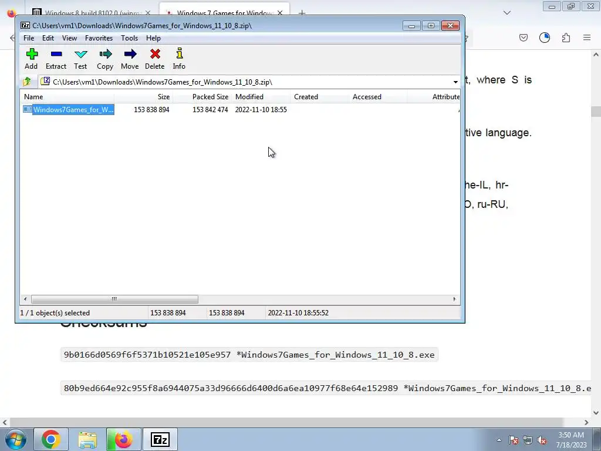Click the MD5 checksum line 9b0166d0...
This screenshot has width=601, height=451.
point(249,355)
